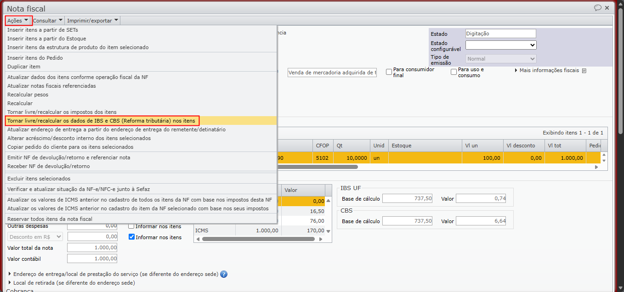Image resolution: width=624 pixels, height=292 pixels.
Task: Click the Valor column header in tax table
Action: [x=303, y=190]
